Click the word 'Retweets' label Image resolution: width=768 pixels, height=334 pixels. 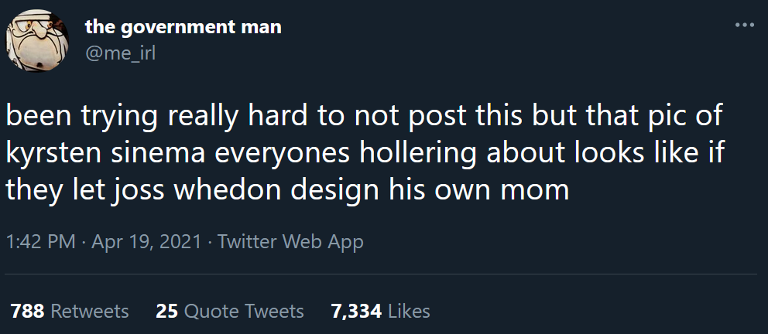click(x=90, y=312)
